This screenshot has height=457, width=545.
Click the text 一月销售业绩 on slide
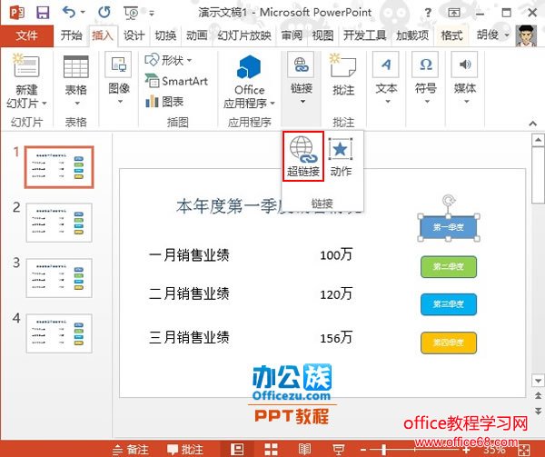coord(189,255)
